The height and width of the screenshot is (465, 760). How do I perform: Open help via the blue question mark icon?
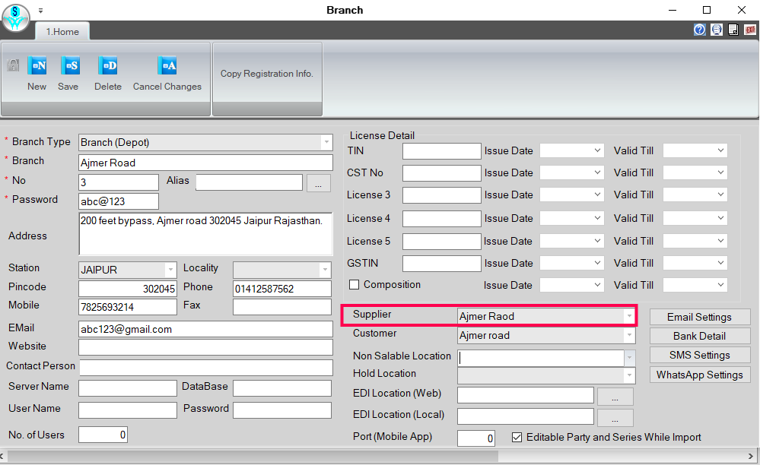pyautogui.click(x=699, y=30)
